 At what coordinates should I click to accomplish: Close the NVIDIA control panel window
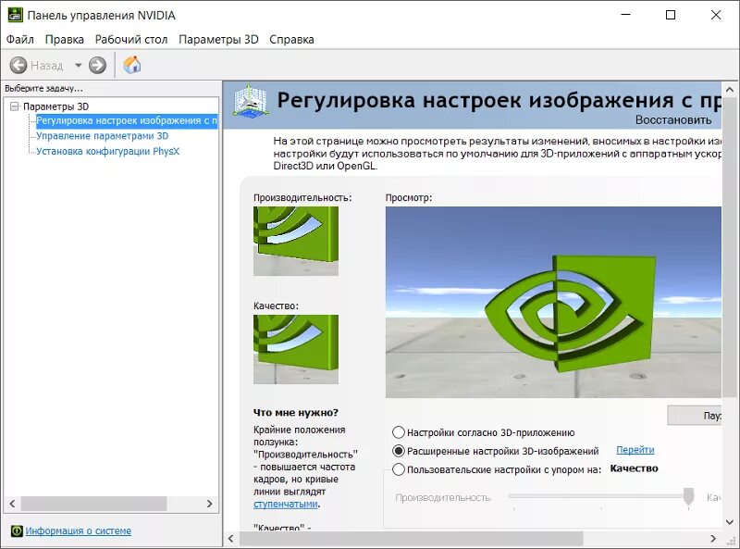pyautogui.click(x=715, y=15)
